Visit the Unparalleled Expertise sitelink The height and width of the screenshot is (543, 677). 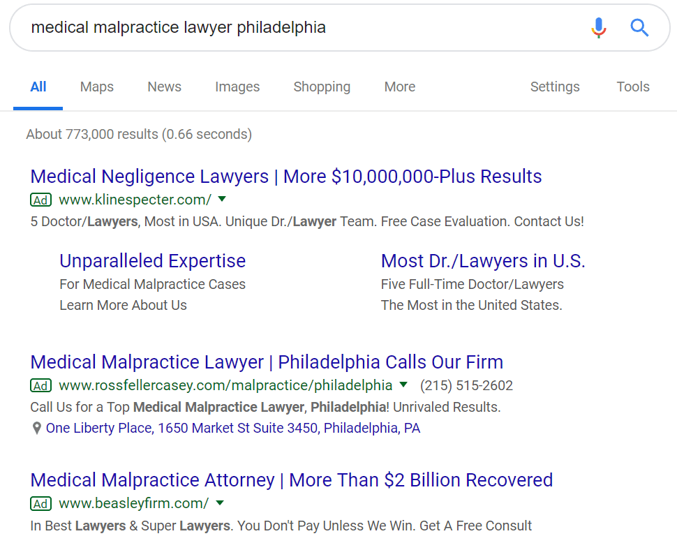152,261
